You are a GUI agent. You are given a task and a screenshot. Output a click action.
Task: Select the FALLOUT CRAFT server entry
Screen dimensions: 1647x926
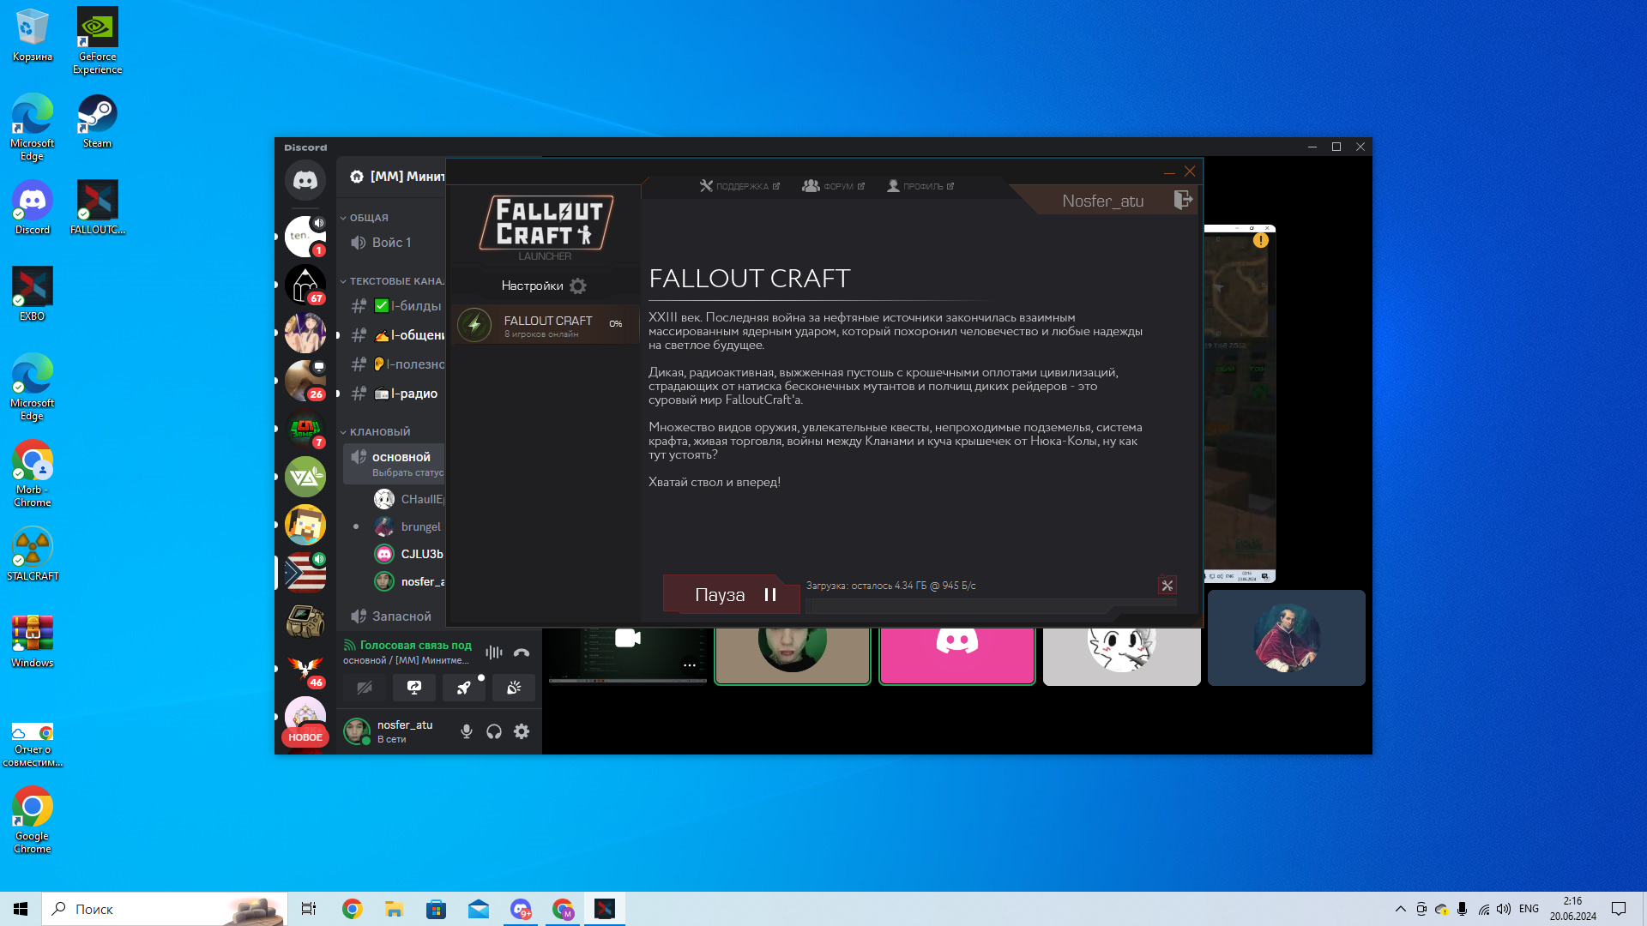click(546, 325)
